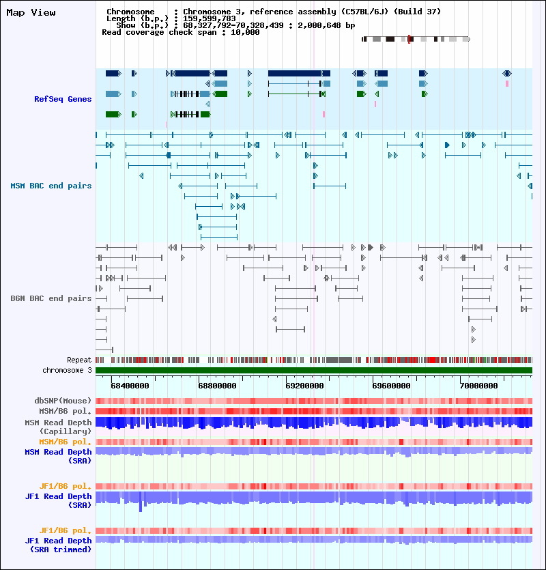Click the gray MSM/B6 pol. label below dbSNP

point(65,411)
